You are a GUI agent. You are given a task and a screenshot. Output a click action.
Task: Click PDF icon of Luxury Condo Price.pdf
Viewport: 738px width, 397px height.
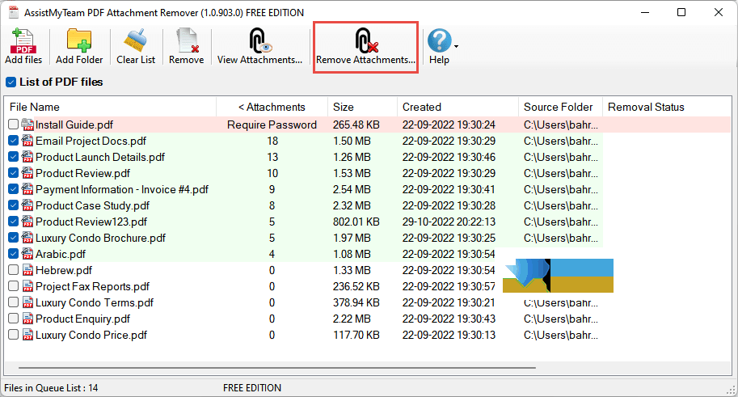[x=27, y=335]
